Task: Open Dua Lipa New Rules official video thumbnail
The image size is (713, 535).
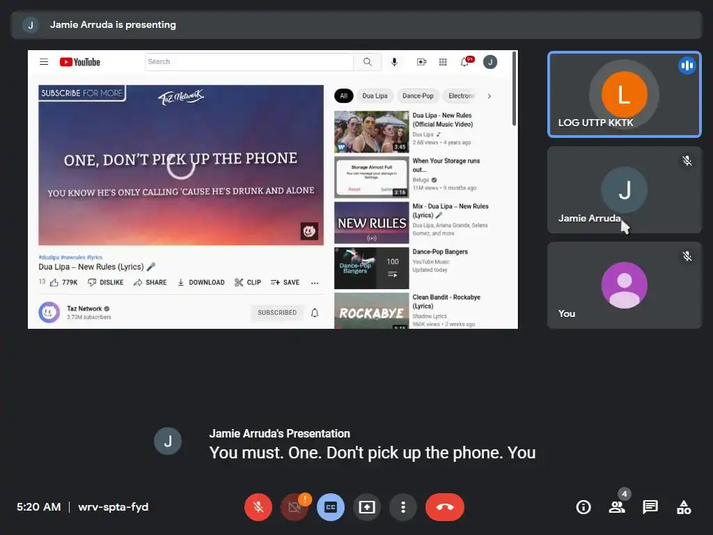Action: (372, 132)
